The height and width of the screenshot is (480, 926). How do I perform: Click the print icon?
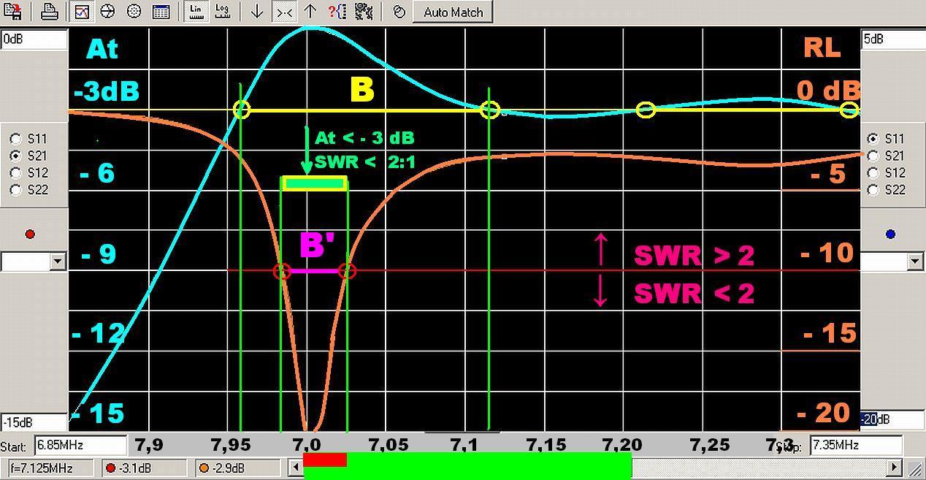[x=50, y=12]
